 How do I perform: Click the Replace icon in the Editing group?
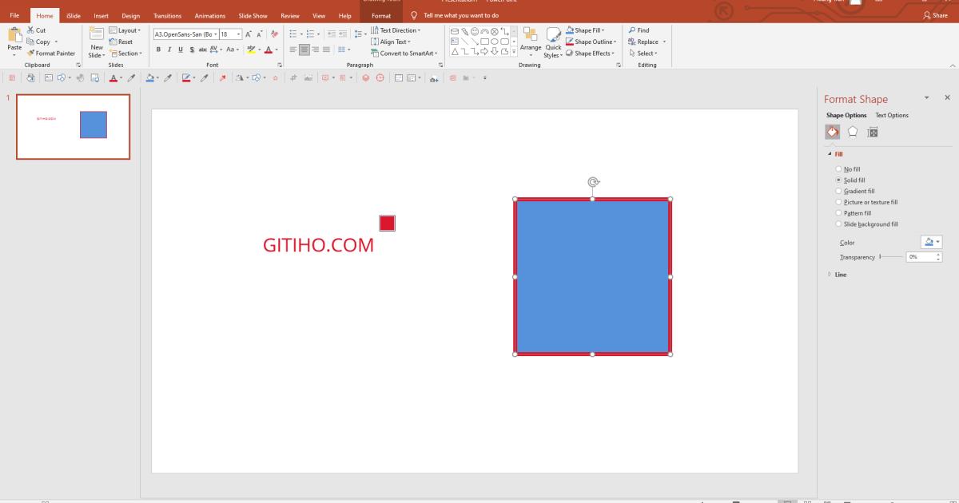pos(644,42)
